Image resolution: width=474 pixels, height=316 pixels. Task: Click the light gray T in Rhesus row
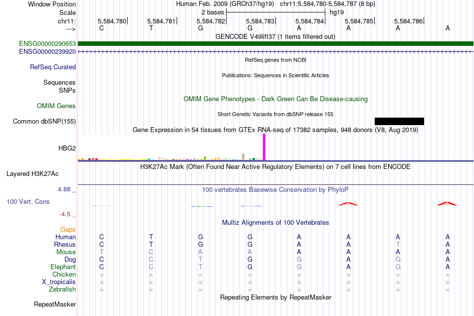point(398,244)
